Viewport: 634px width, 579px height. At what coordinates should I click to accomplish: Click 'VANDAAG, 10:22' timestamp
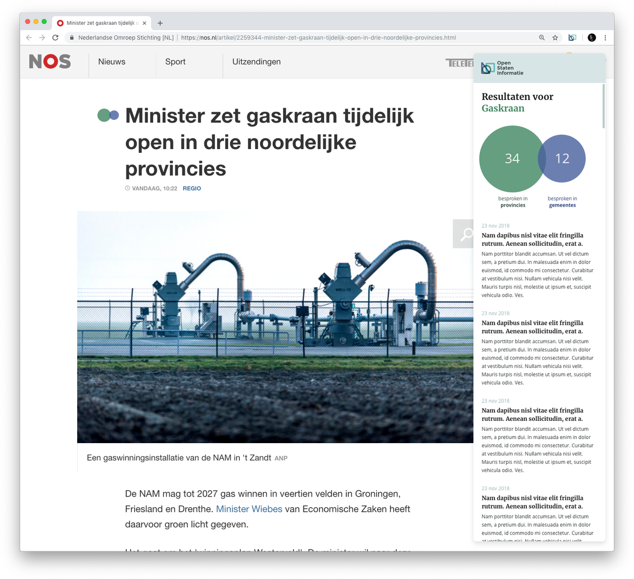[x=151, y=188]
